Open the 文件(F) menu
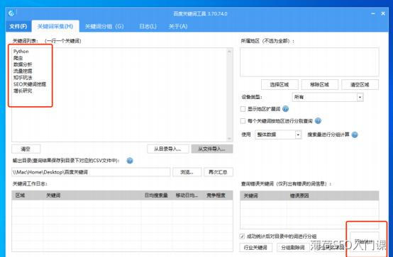The image size is (393, 257). 18,26
